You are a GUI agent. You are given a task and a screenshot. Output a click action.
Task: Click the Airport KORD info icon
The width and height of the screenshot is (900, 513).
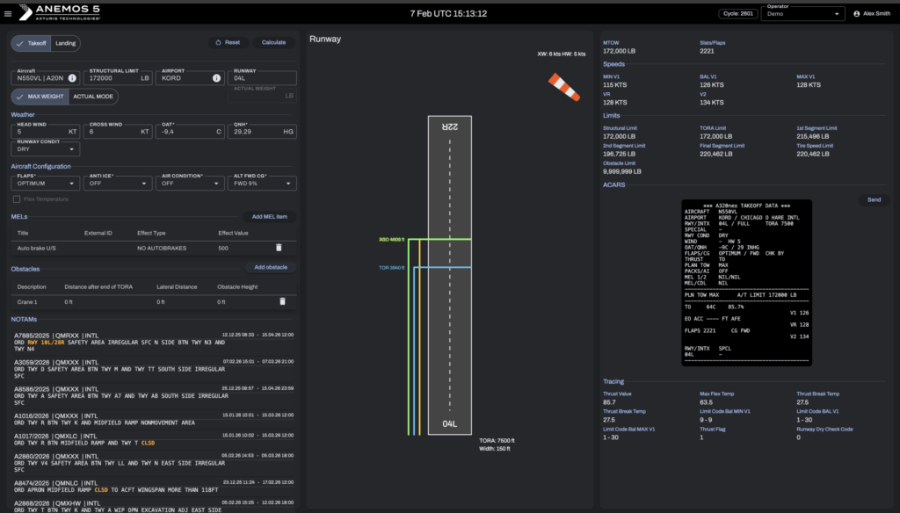[216, 77]
